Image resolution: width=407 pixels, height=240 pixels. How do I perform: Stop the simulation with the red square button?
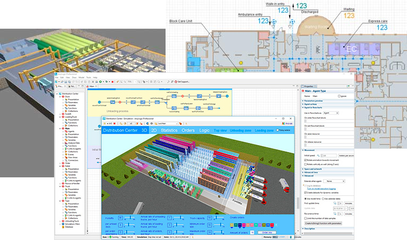coord(115,123)
